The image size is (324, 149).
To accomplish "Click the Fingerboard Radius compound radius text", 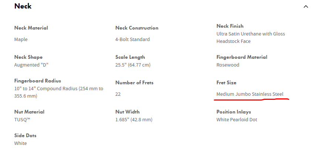I will [x=58, y=88].
